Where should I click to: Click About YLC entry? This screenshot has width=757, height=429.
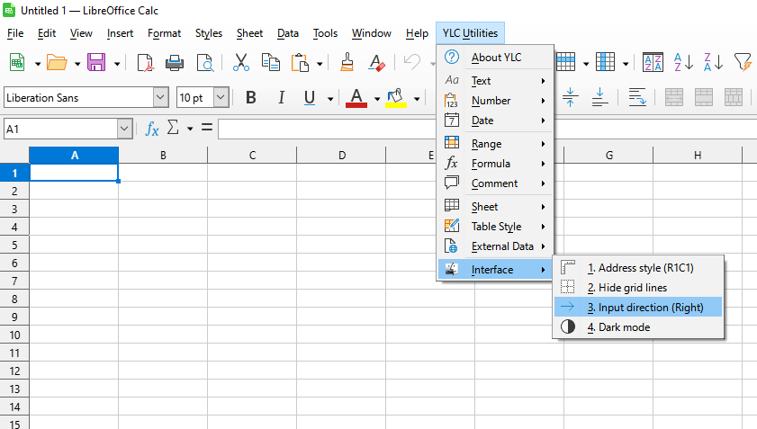coord(496,58)
